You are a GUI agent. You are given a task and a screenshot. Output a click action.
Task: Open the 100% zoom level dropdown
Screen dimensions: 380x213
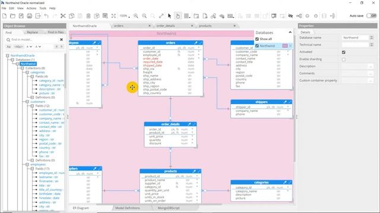(x=125, y=16)
